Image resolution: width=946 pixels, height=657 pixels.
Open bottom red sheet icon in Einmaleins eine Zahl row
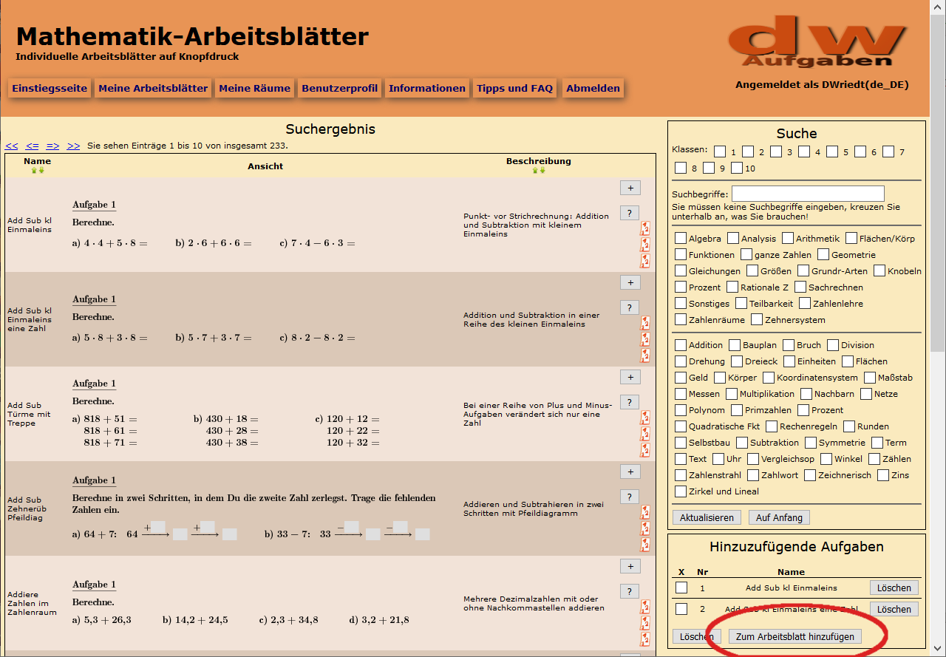click(645, 355)
